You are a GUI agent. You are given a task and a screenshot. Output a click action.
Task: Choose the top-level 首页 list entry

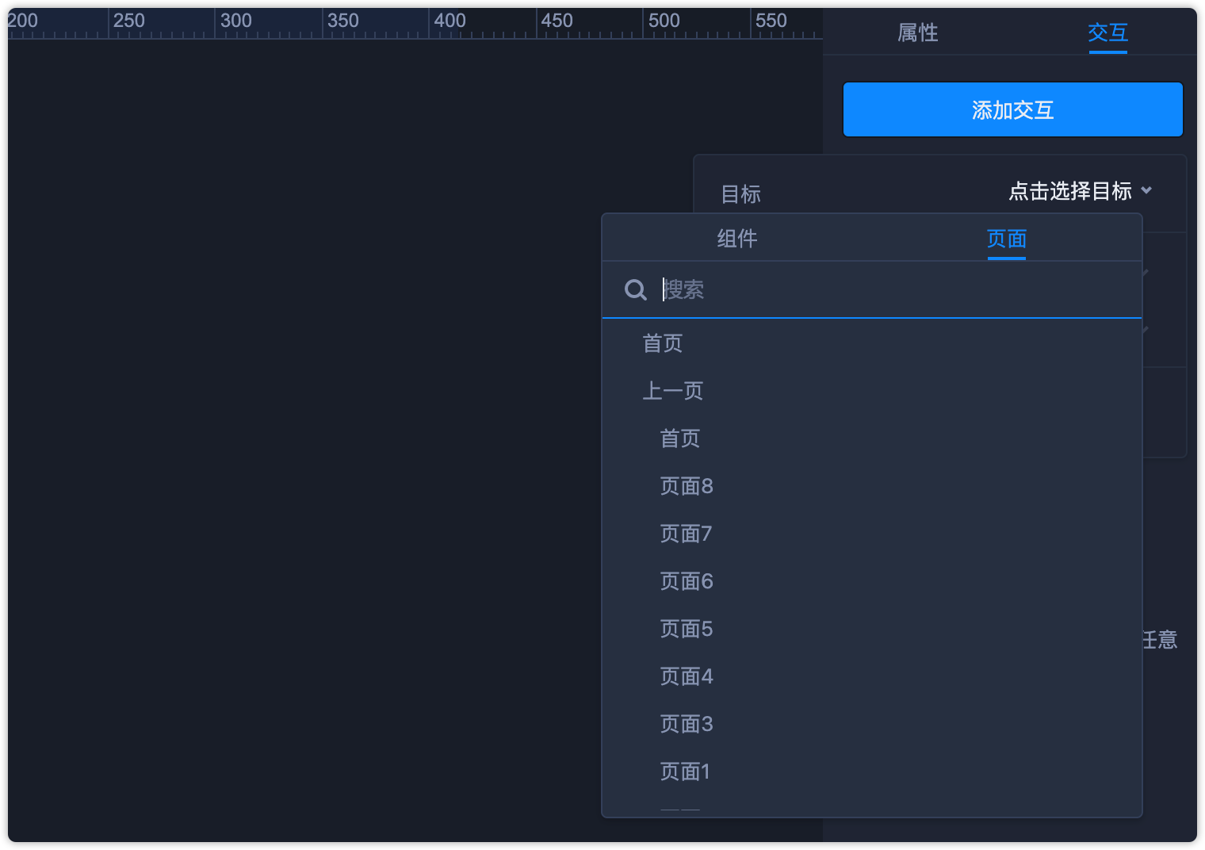click(x=663, y=343)
